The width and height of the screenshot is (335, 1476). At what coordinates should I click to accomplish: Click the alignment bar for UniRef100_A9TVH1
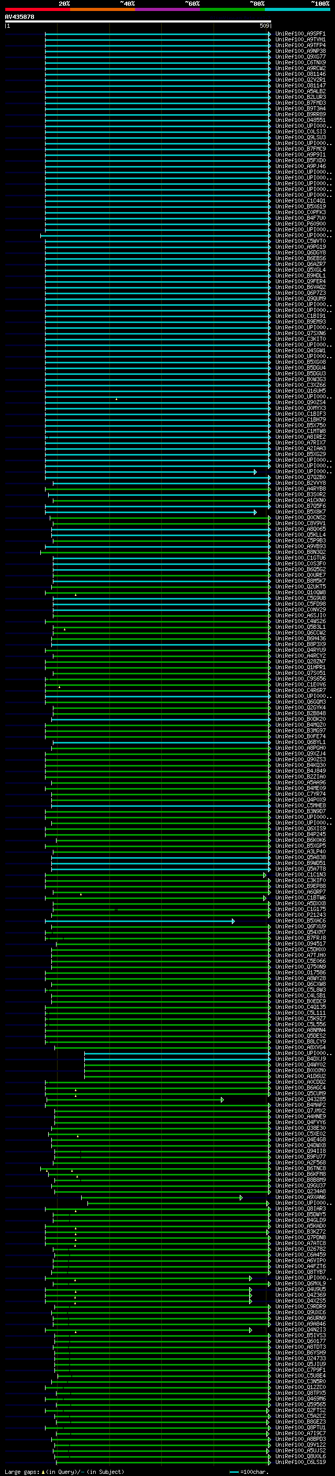[x=157, y=40]
